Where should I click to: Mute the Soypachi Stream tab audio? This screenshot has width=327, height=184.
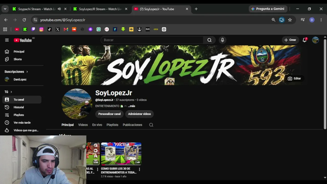(59, 9)
